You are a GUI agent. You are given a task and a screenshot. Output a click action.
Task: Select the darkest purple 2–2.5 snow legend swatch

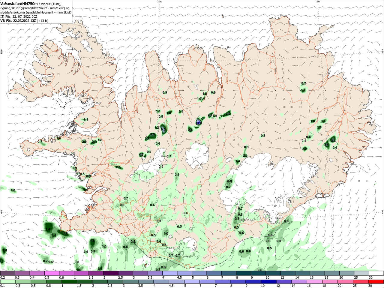pos(110,273)
